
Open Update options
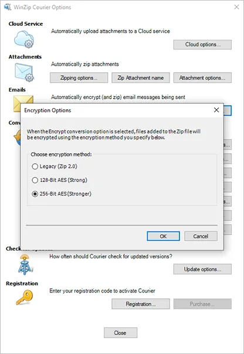point(202,269)
